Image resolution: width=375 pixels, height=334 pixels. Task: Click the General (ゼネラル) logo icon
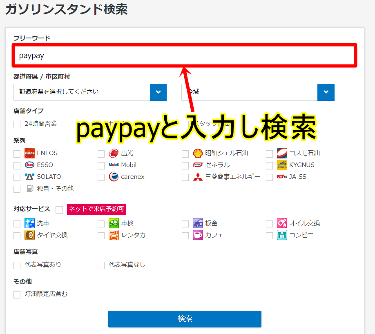click(x=198, y=165)
